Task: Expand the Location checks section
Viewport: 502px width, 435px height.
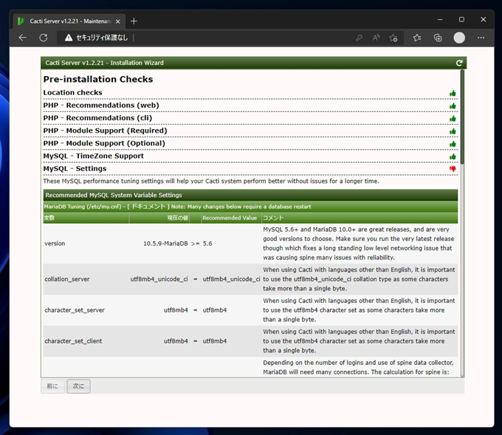Action: [x=72, y=93]
